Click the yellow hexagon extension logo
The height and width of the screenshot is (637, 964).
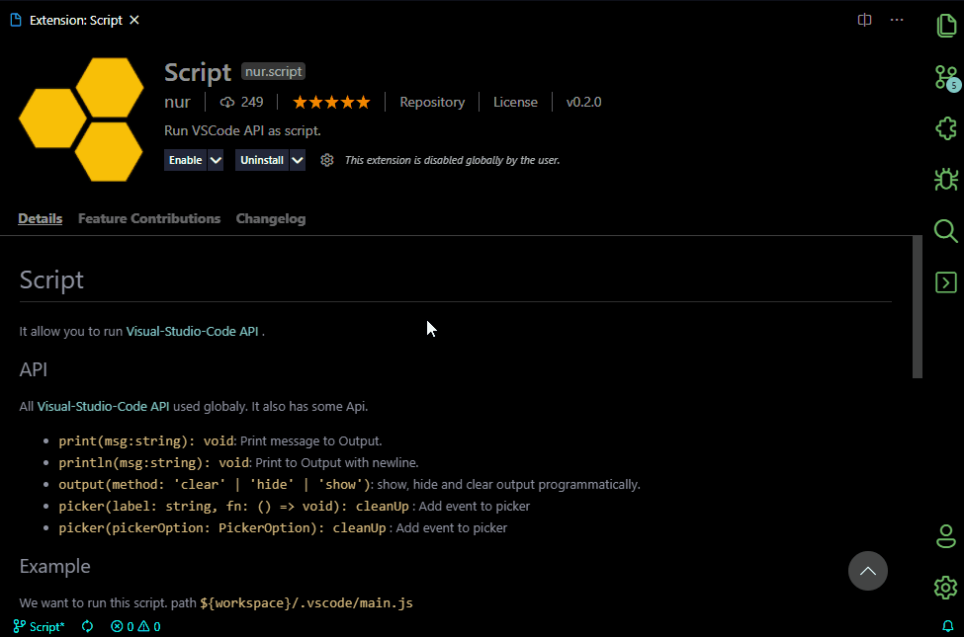coord(81,119)
